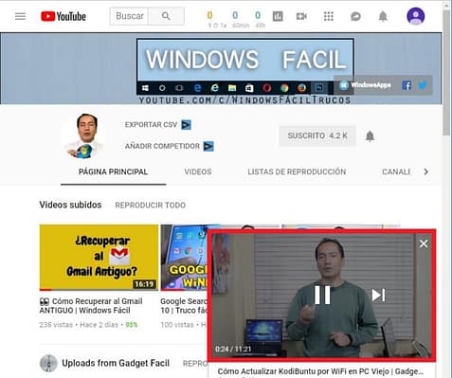452x378 pixels.
Task: Open the Facebook icon in the banner
Action: pos(407,85)
